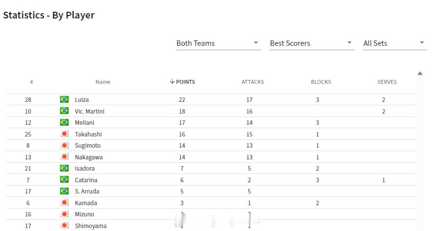The height and width of the screenshot is (231, 433).
Task: Select player name Meilani
Action: (84, 122)
